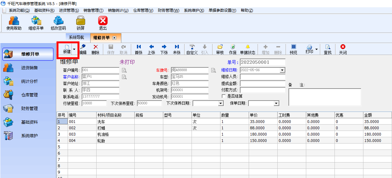Go to next record with 下张

pos(164,49)
